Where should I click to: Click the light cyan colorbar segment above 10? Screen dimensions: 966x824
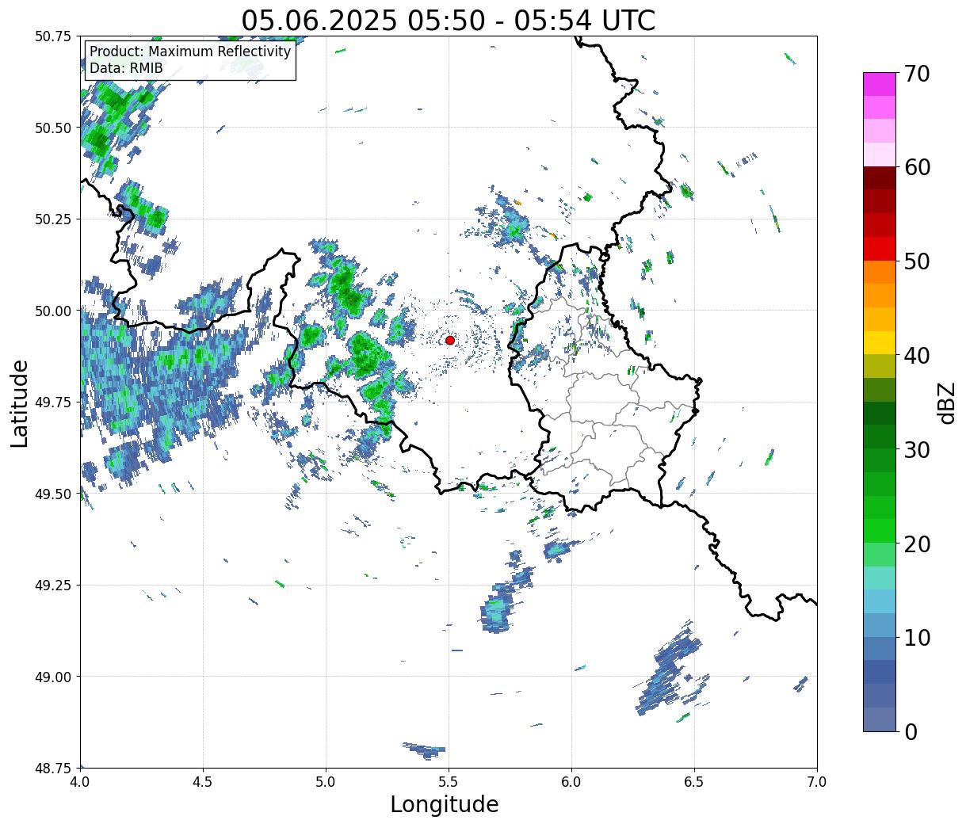pyautogui.click(x=879, y=601)
